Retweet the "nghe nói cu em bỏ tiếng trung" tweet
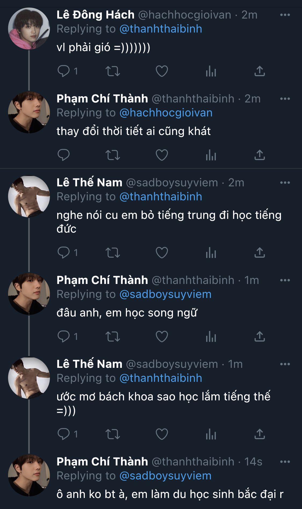The width and height of the screenshot is (302, 509). click(x=112, y=253)
